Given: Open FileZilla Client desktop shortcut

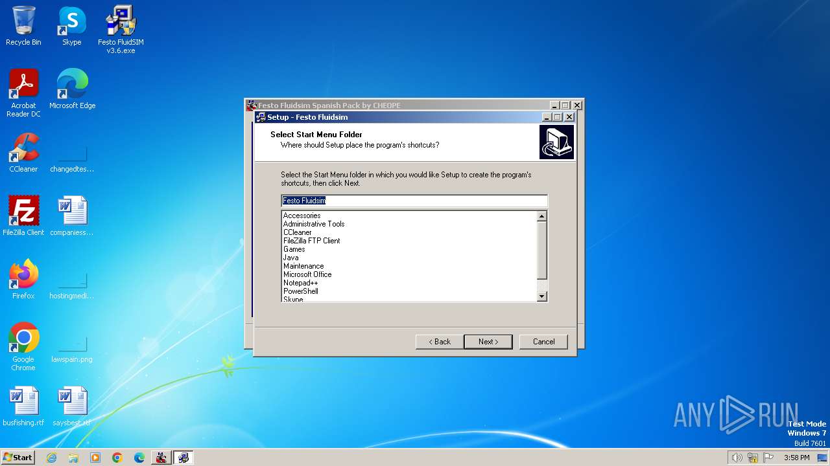Looking at the screenshot, I should (x=23, y=216).
